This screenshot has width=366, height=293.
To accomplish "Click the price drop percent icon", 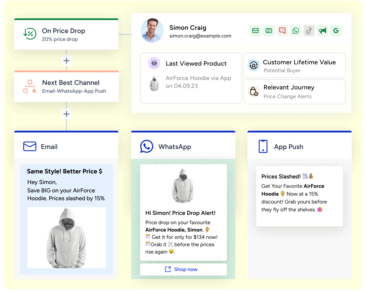I will point(30,34).
